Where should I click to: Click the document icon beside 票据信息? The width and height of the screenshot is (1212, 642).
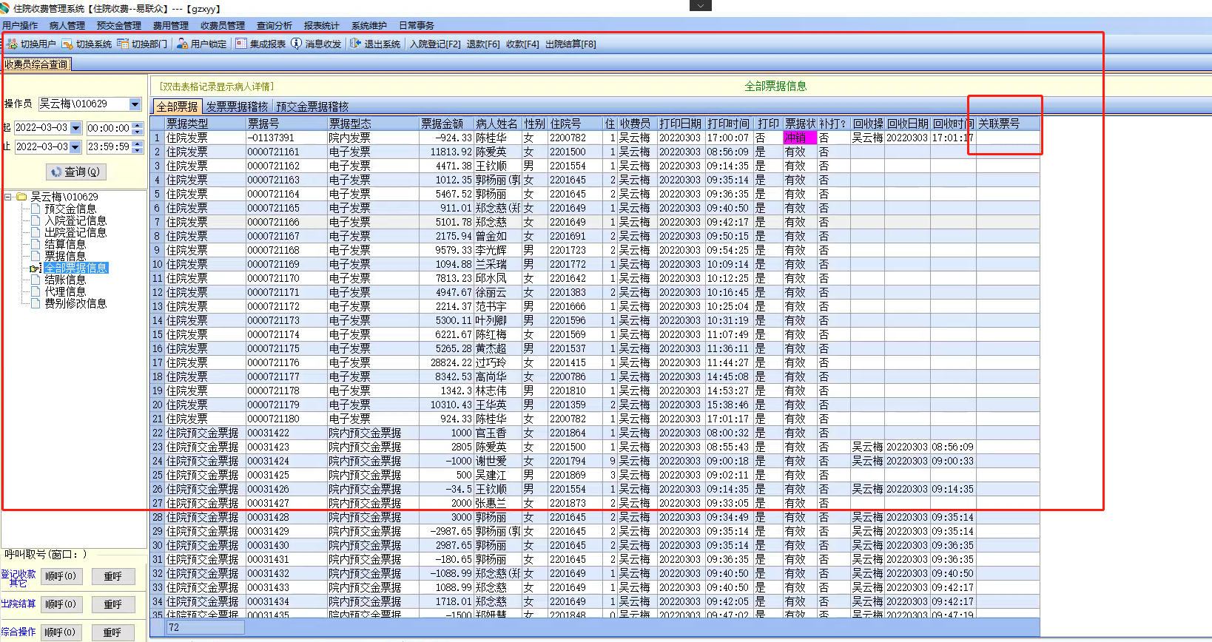[x=36, y=256]
